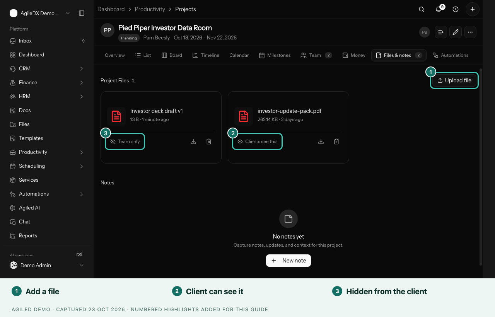This screenshot has height=317, width=495.
Task: Go to Productivity breadcrumb link
Action: (150, 9)
